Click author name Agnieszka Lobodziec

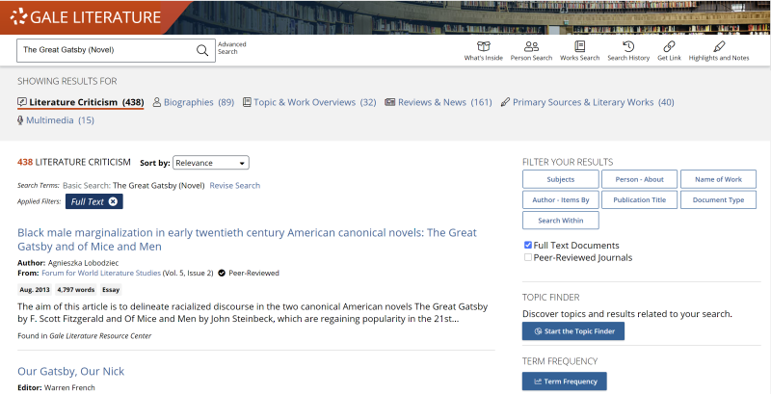[83, 263]
